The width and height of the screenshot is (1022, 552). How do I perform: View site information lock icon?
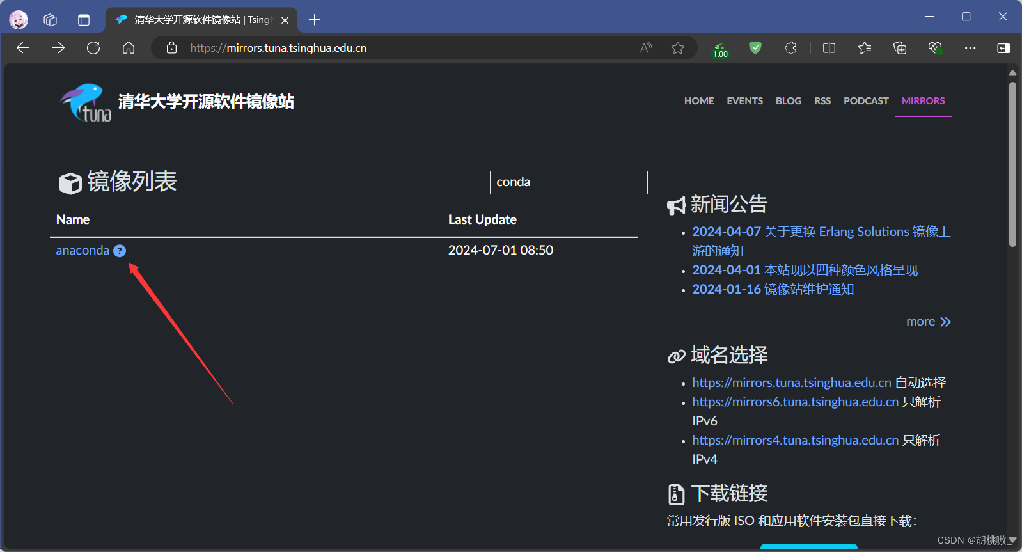(x=171, y=48)
